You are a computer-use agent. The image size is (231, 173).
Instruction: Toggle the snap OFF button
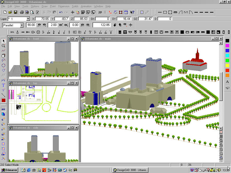click(3, 109)
